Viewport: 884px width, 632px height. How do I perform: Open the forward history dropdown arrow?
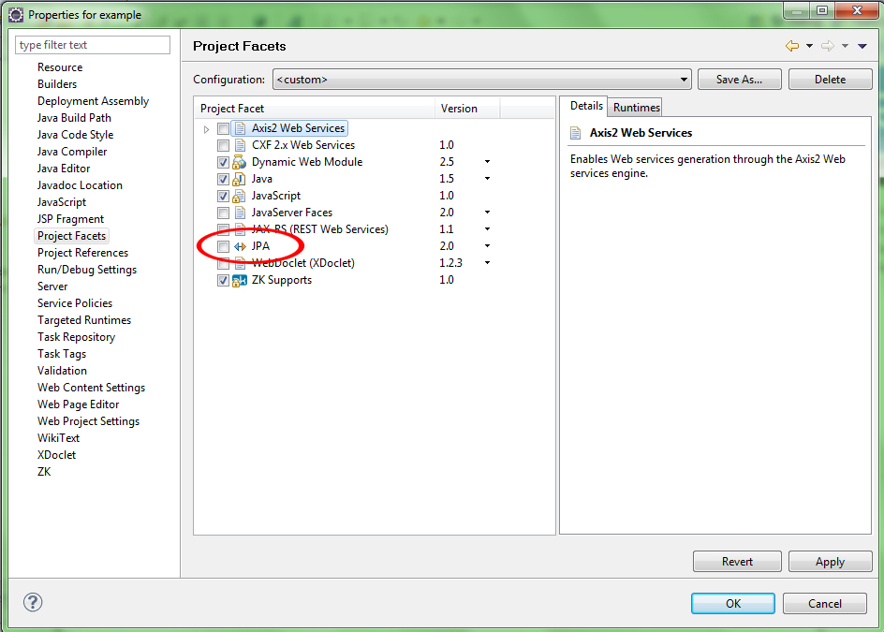[x=845, y=46]
